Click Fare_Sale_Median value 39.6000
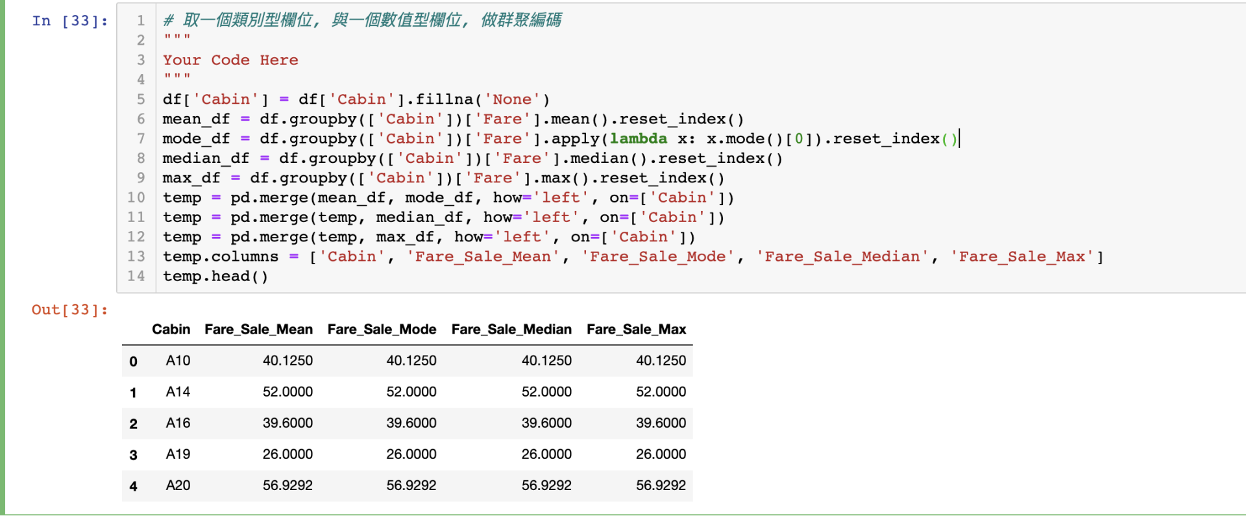This screenshot has width=1246, height=516. point(546,423)
